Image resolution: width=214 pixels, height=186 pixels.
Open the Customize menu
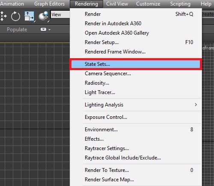[148, 4]
